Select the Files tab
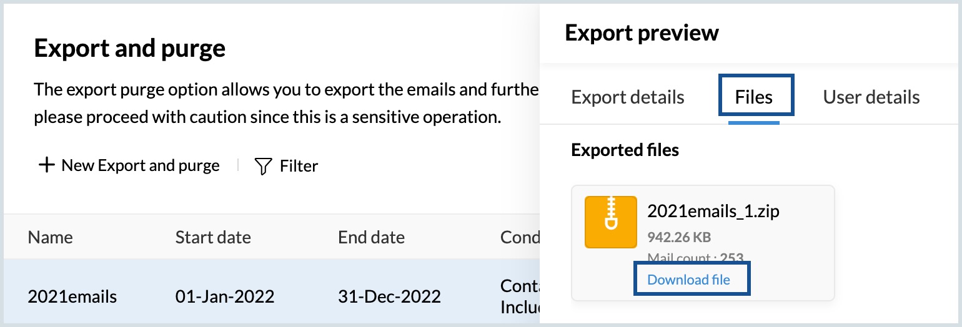Image resolution: width=962 pixels, height=327 pixels. pyautogui.click(x=754, y=97)
